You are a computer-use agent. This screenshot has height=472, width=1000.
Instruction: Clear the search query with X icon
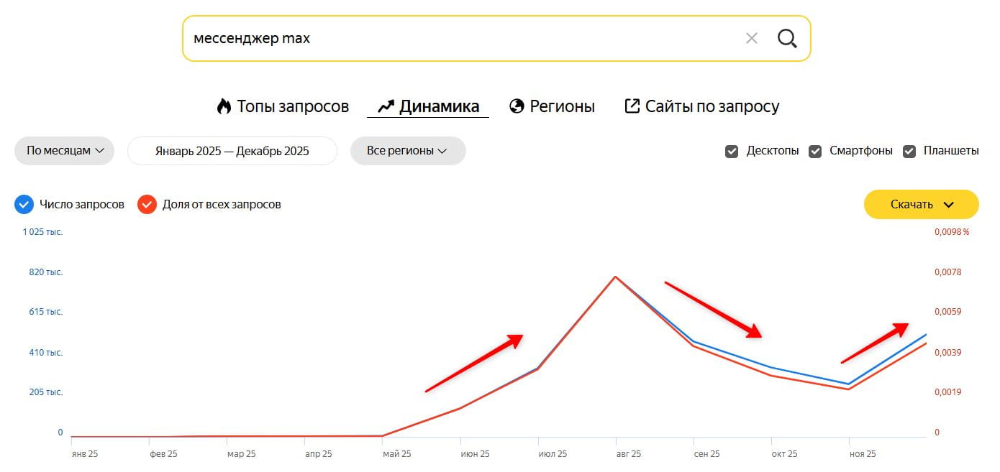752,38
